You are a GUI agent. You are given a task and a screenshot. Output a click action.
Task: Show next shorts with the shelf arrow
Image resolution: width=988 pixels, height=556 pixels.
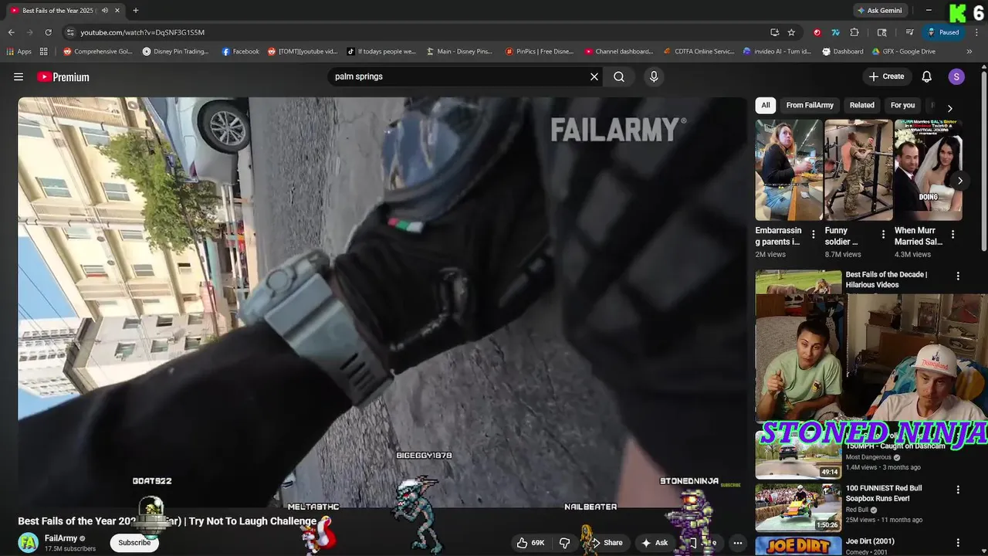tap(959, 181)
